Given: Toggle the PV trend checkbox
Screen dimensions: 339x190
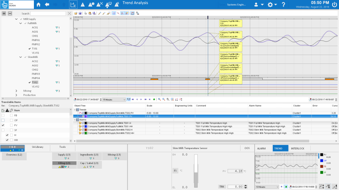Looking at the screenshot, I should tap(3, 125).
